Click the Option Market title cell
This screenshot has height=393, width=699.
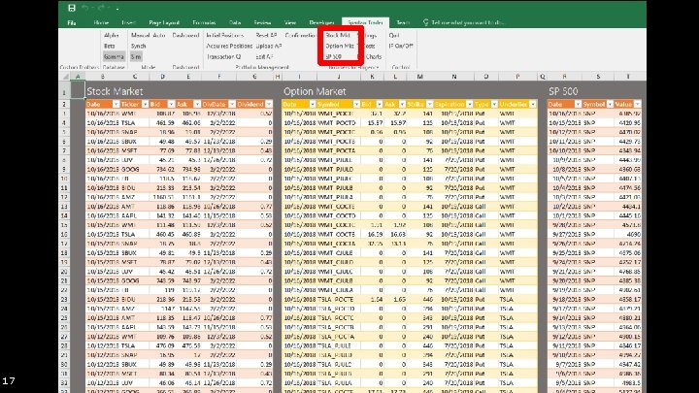click(315, 91)
